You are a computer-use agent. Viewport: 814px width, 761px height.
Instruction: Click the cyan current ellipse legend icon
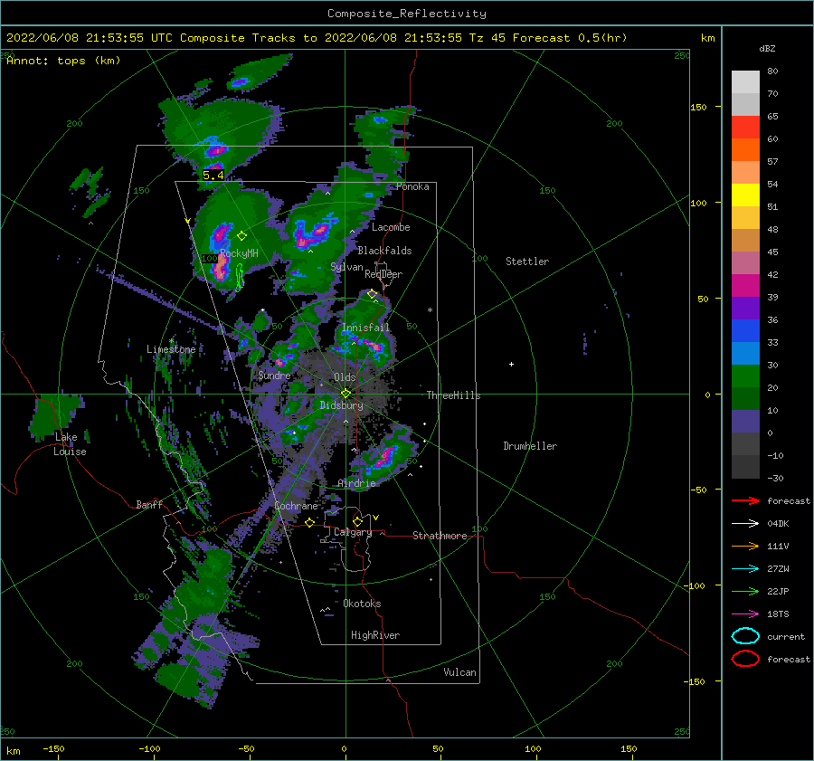(x=745, y=636)
